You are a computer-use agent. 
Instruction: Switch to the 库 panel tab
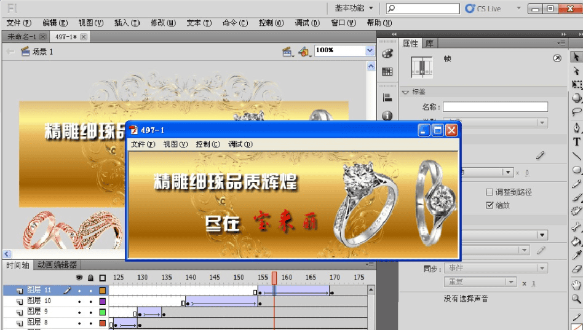(430, 44)
